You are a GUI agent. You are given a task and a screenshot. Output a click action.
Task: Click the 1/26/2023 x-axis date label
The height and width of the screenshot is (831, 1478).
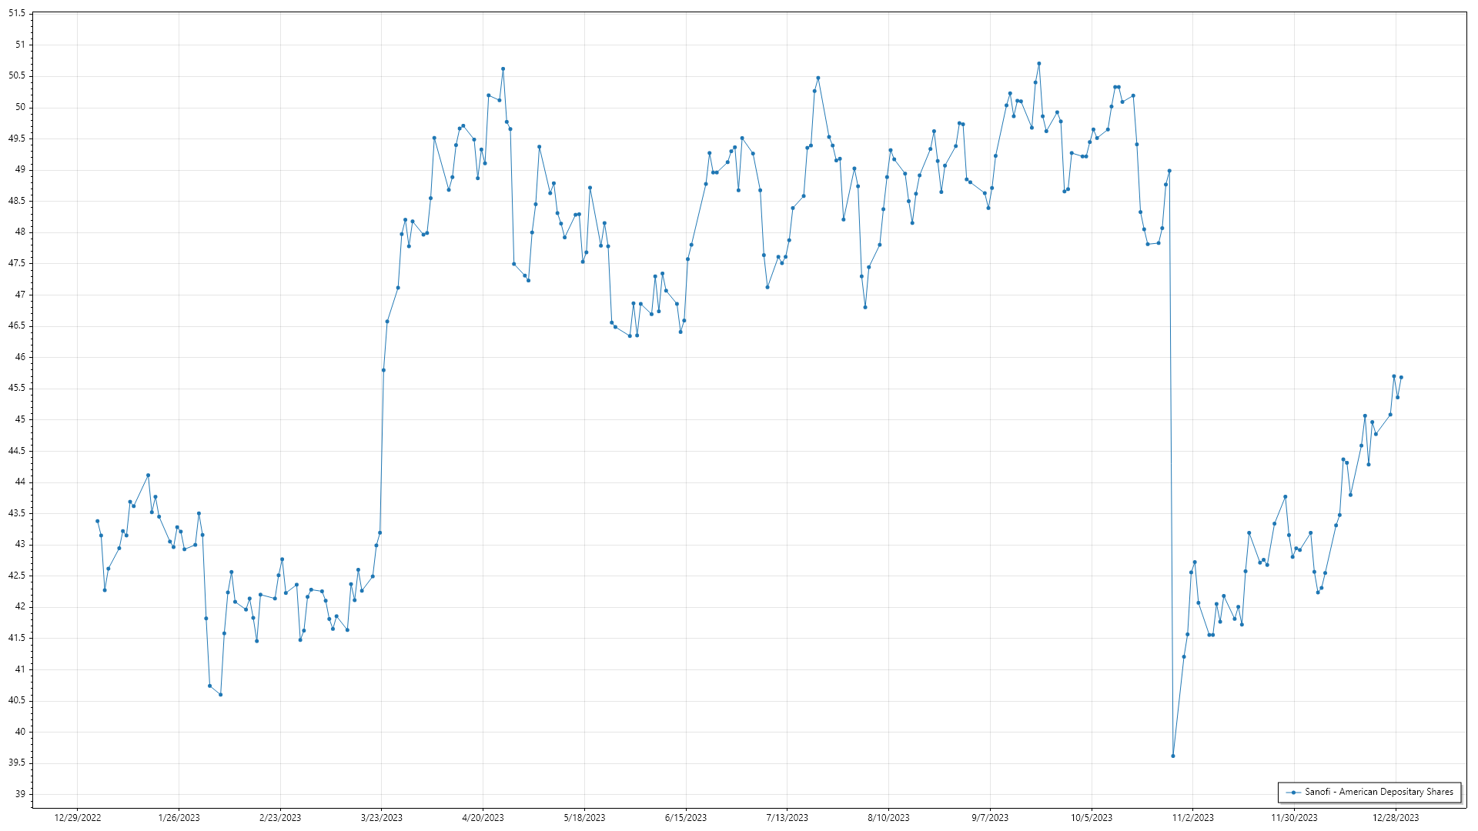[x=179, y=817]
